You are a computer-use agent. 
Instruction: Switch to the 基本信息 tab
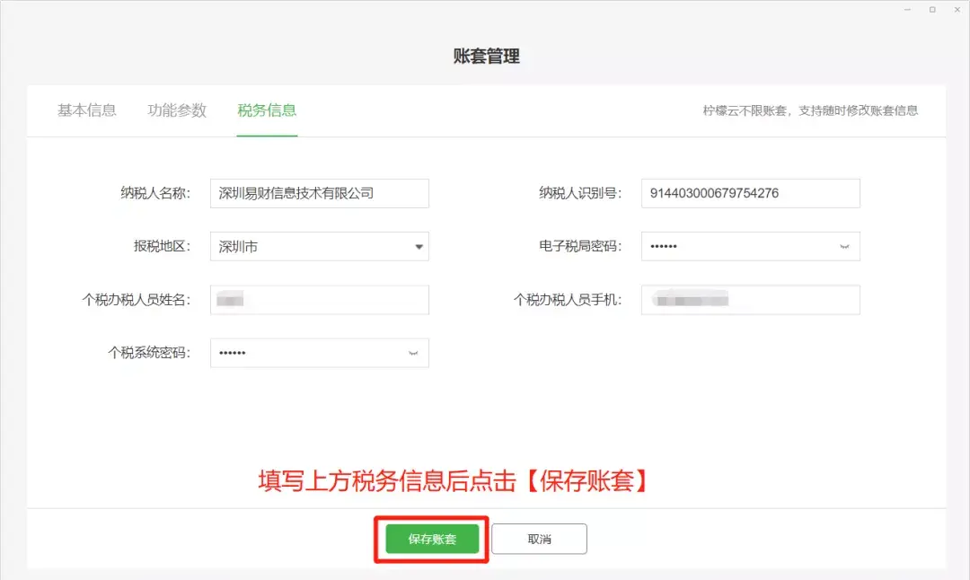[86, 110]
